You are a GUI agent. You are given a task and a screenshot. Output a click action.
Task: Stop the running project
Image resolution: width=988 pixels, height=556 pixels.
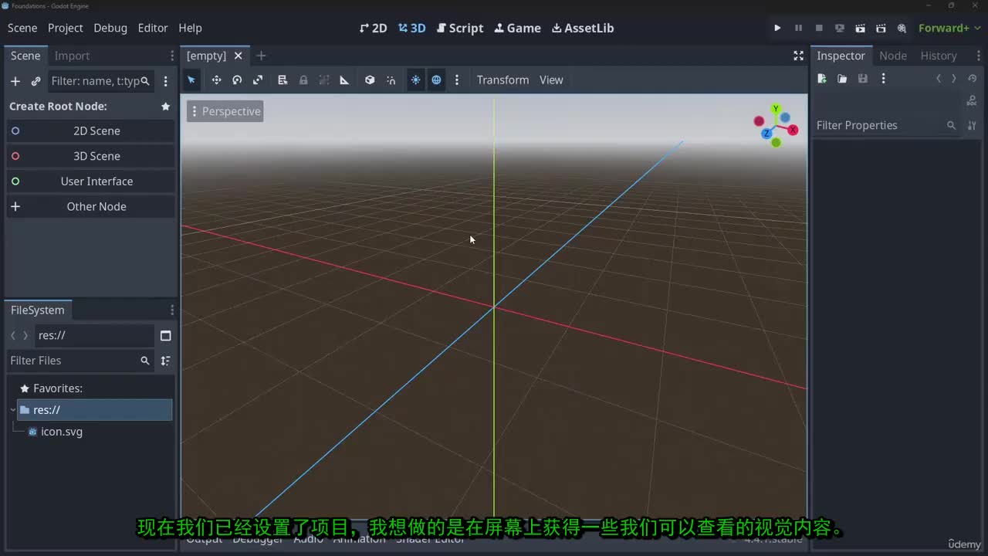click(x=819, y=28)
